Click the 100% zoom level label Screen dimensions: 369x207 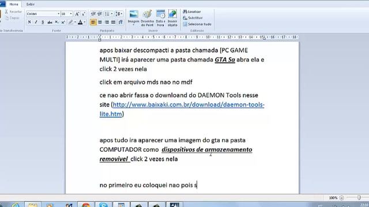click(333, 198)
